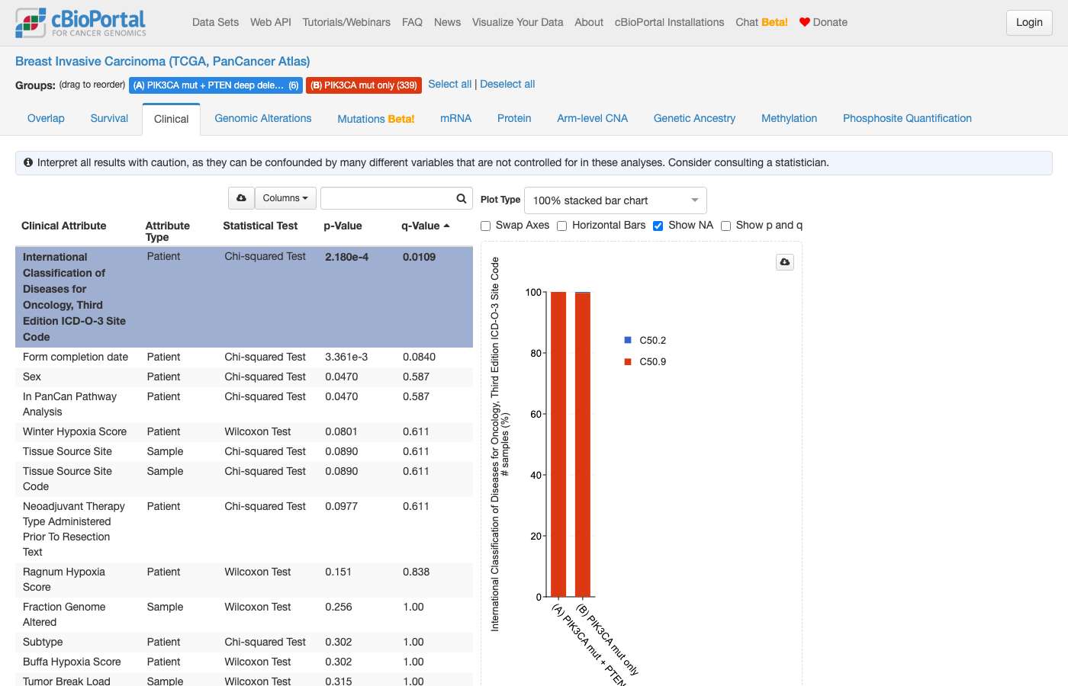Open the Protein tab
1068x686 pixels.
click(514, 118)
